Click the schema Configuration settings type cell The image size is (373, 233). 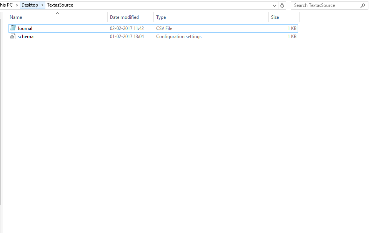pyautogui.click(x=179, y=37)
